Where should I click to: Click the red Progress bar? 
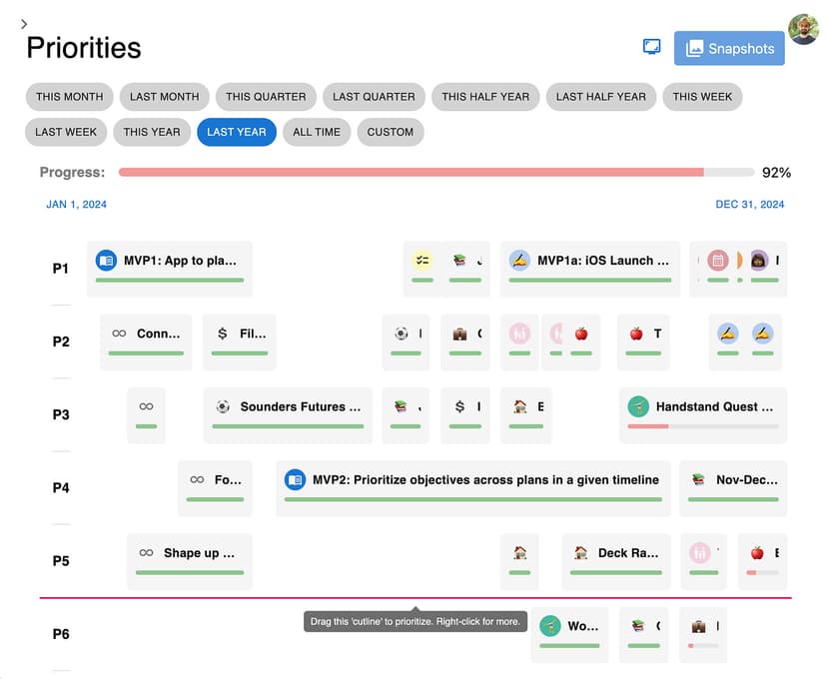click(411, 173)
